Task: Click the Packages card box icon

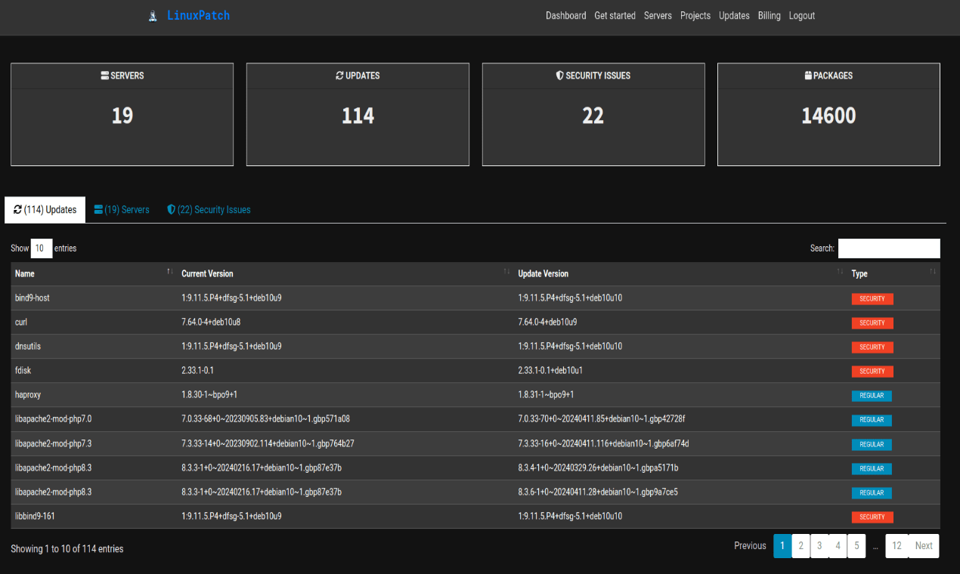Action: click(808, 76)
